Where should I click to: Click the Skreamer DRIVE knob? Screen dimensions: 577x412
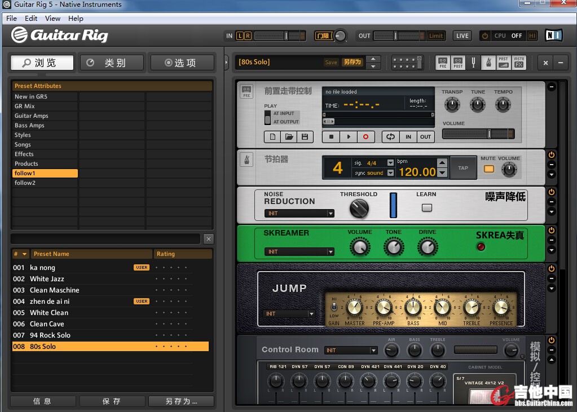point(428,247)
